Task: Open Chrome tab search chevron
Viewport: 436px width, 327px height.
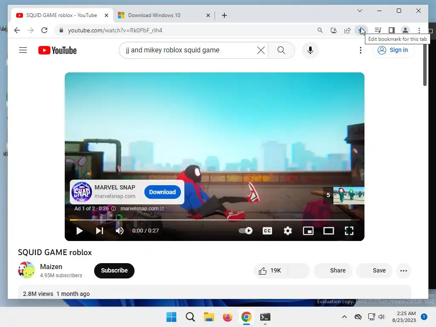Action: pyautogui.click(x=359, y=11)
